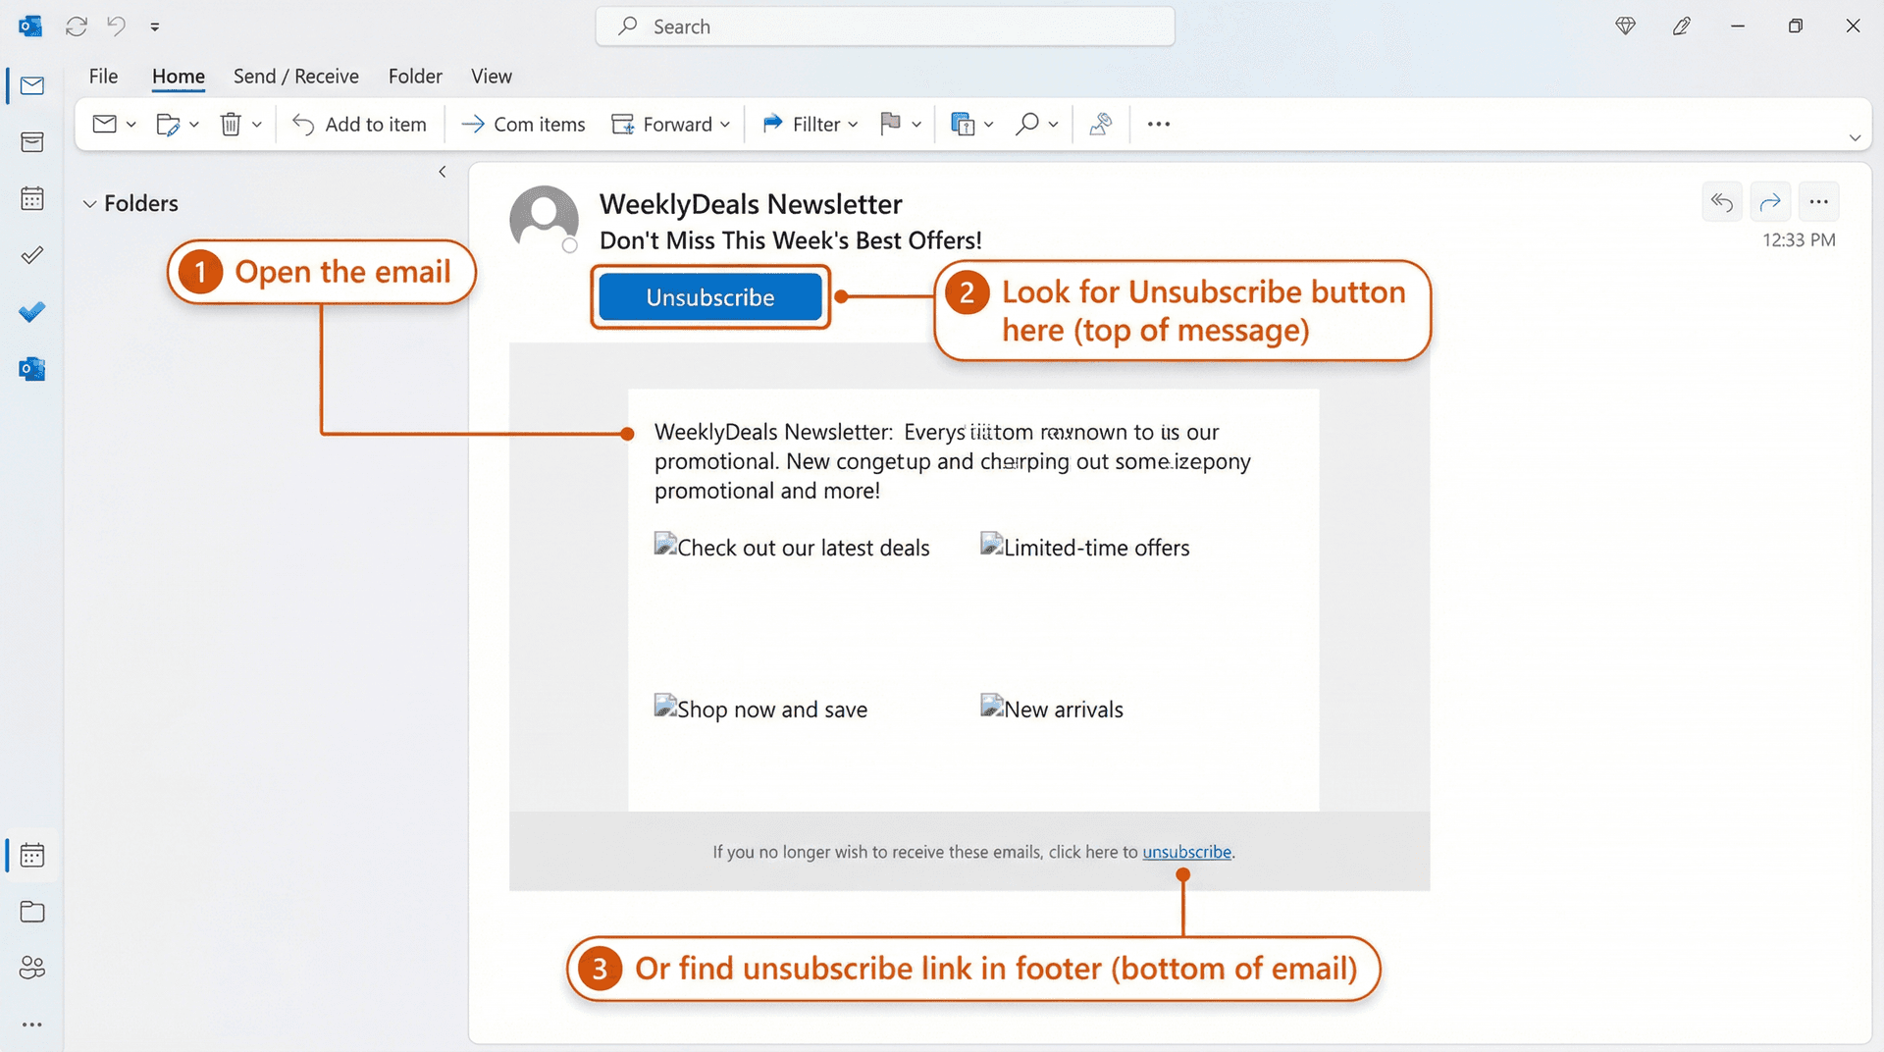Open the People view in sidebar

(x=31, y=968)
